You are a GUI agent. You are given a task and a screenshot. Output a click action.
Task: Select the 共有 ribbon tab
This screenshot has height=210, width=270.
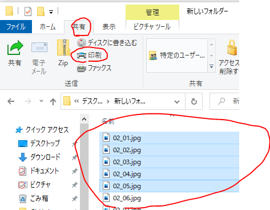79,27
